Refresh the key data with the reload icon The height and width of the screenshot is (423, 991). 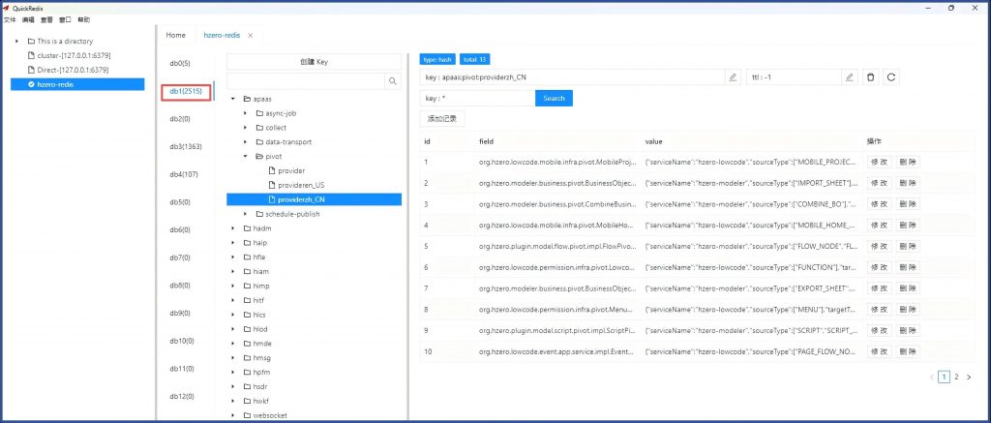(x=891, y=76)
